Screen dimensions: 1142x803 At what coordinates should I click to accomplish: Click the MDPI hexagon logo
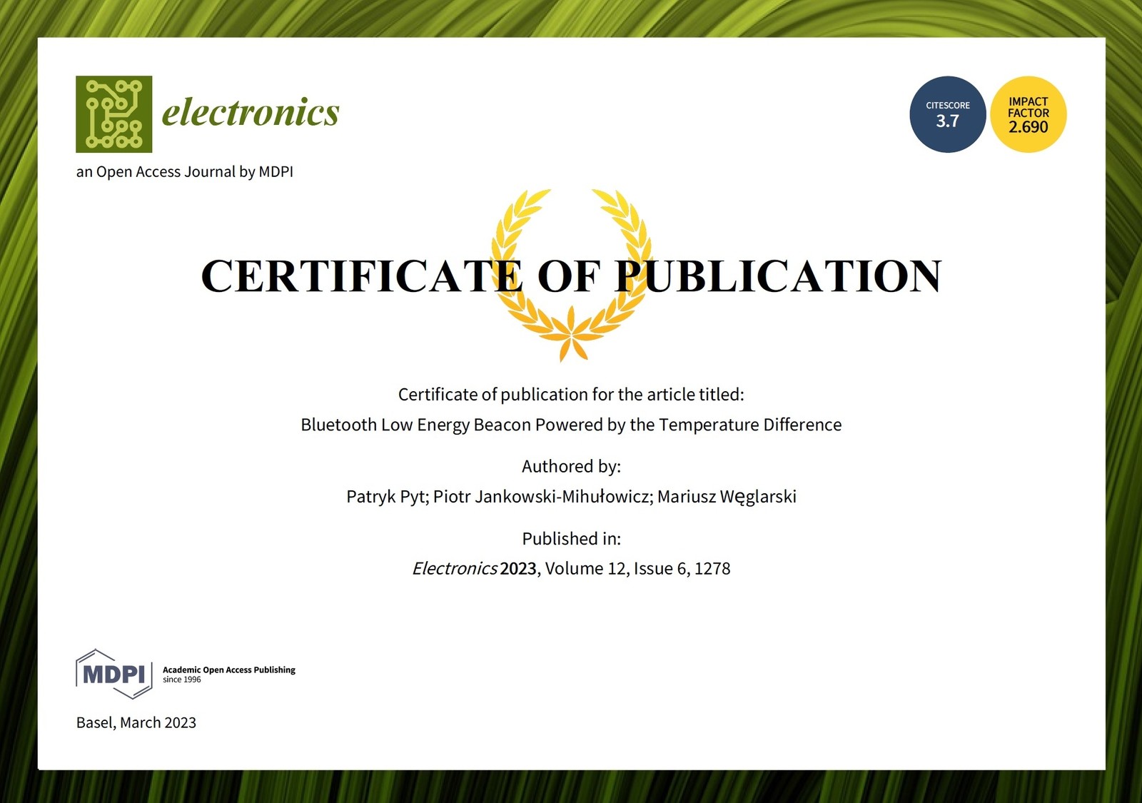tap(114, 674)
